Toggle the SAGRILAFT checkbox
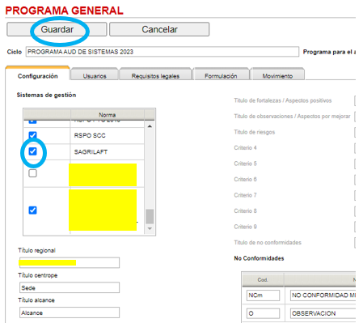 coord(32,151)
